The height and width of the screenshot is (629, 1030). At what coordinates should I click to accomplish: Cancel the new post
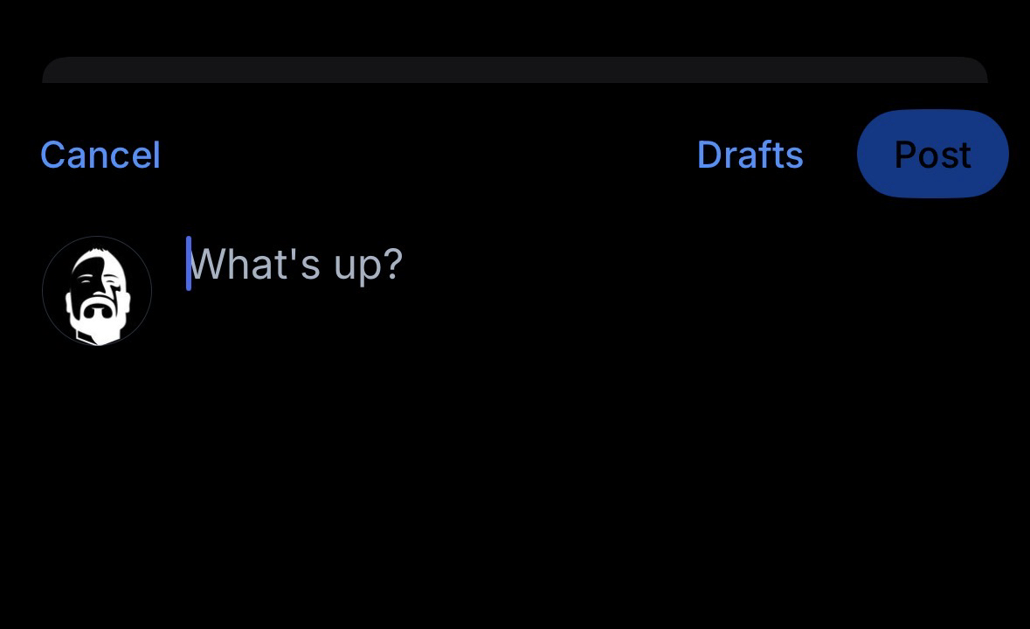point(100,156)
